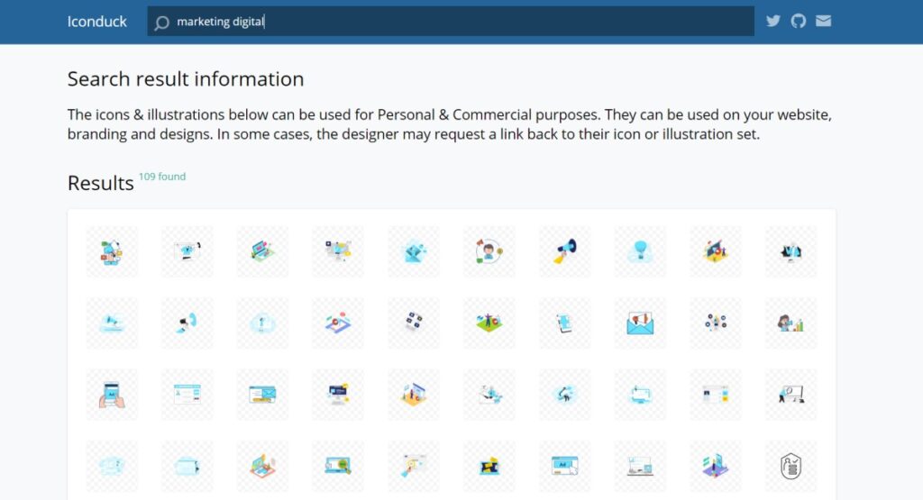Click the email envelope icon in header

[824, 22]
